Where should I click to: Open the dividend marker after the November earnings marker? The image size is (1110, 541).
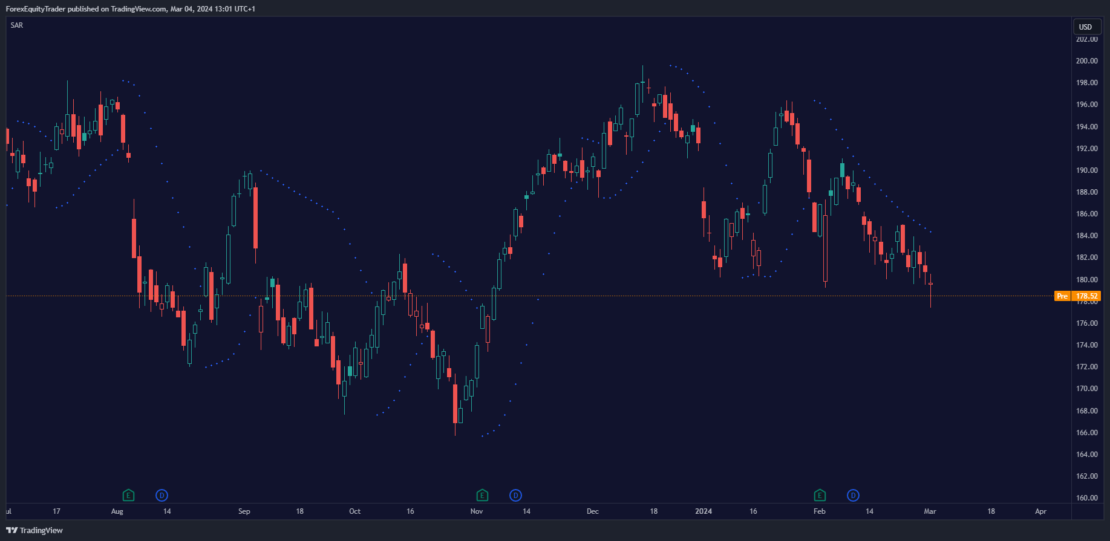click(515, 496)
